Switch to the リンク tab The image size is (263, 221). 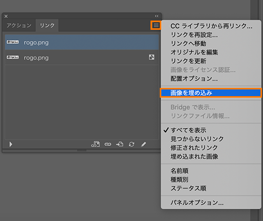47,25
